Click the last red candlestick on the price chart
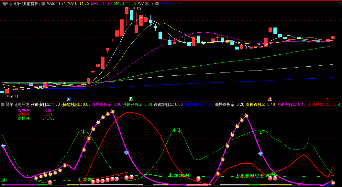 (x=333, y=38)
